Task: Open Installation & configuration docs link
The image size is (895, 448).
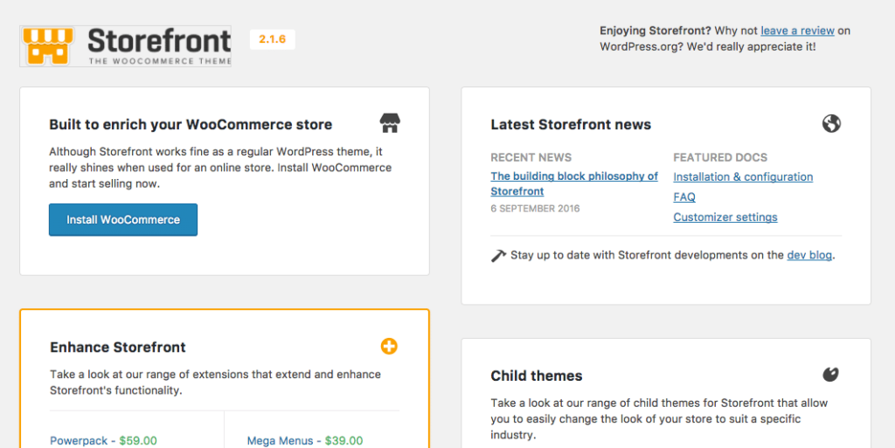Action: [743, 176]
